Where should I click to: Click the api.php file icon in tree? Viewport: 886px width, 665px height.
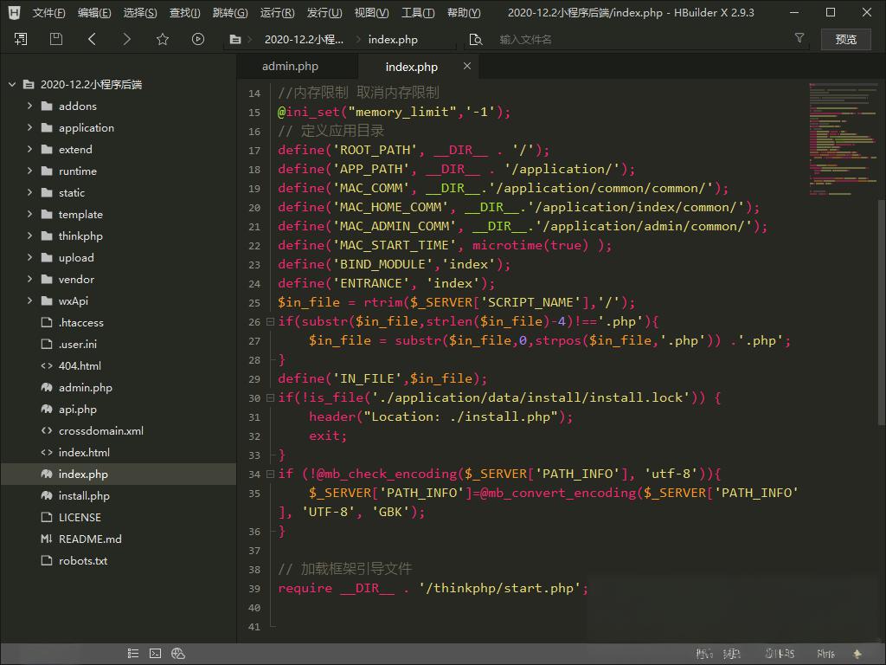[47, 409]
